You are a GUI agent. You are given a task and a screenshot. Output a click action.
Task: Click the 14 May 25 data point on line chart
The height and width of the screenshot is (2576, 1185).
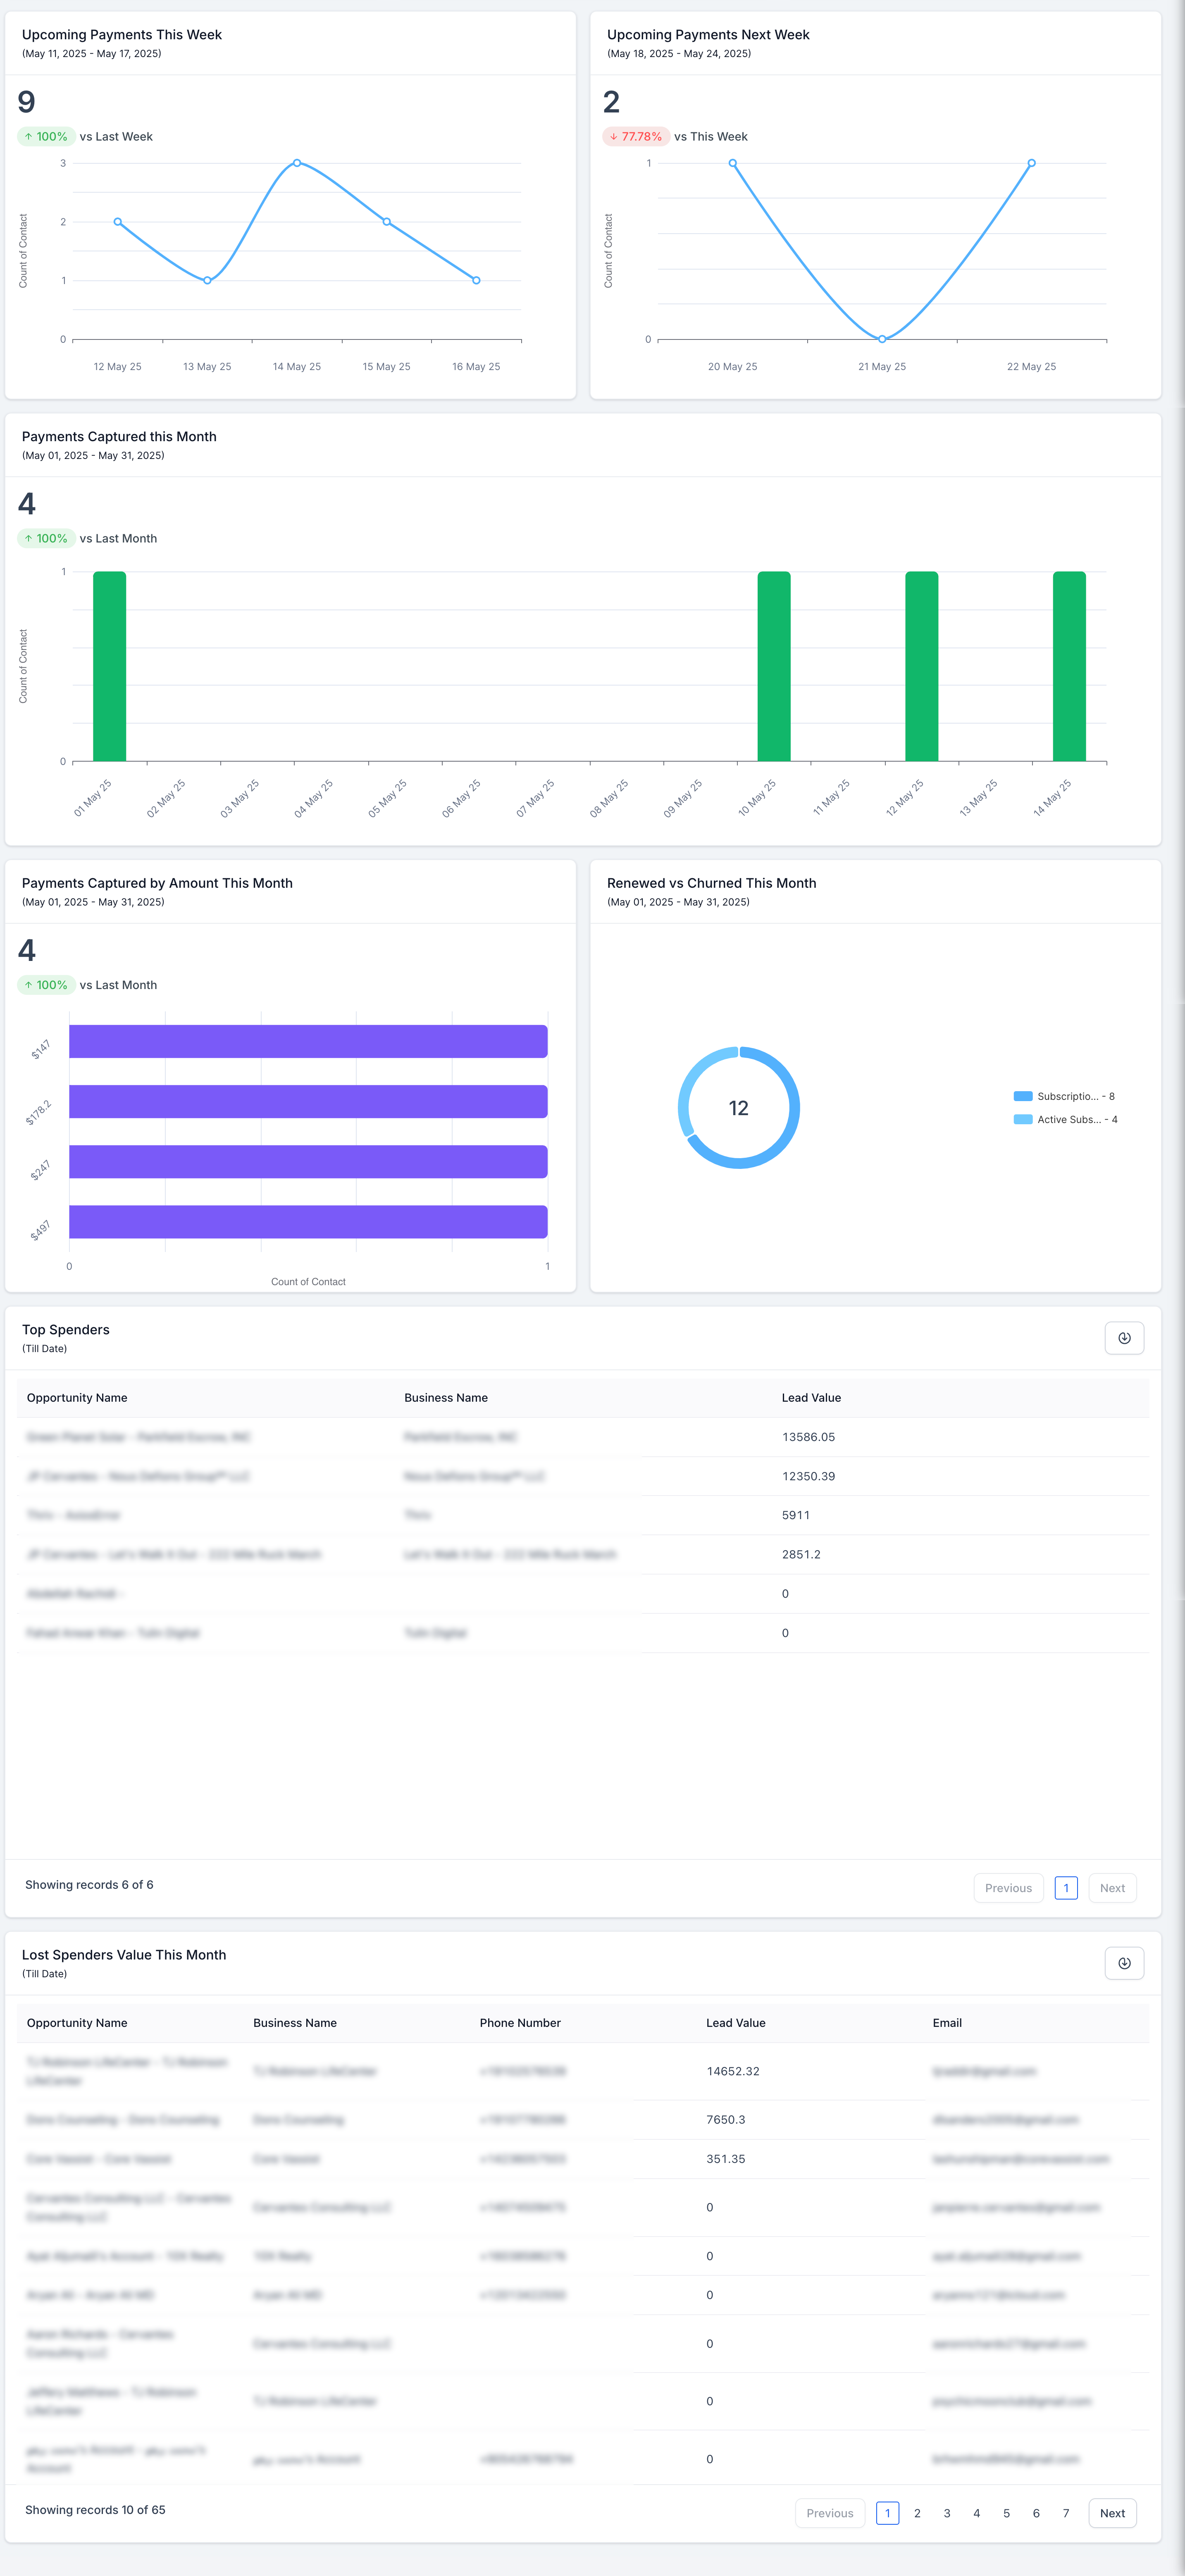click(297, 163)
